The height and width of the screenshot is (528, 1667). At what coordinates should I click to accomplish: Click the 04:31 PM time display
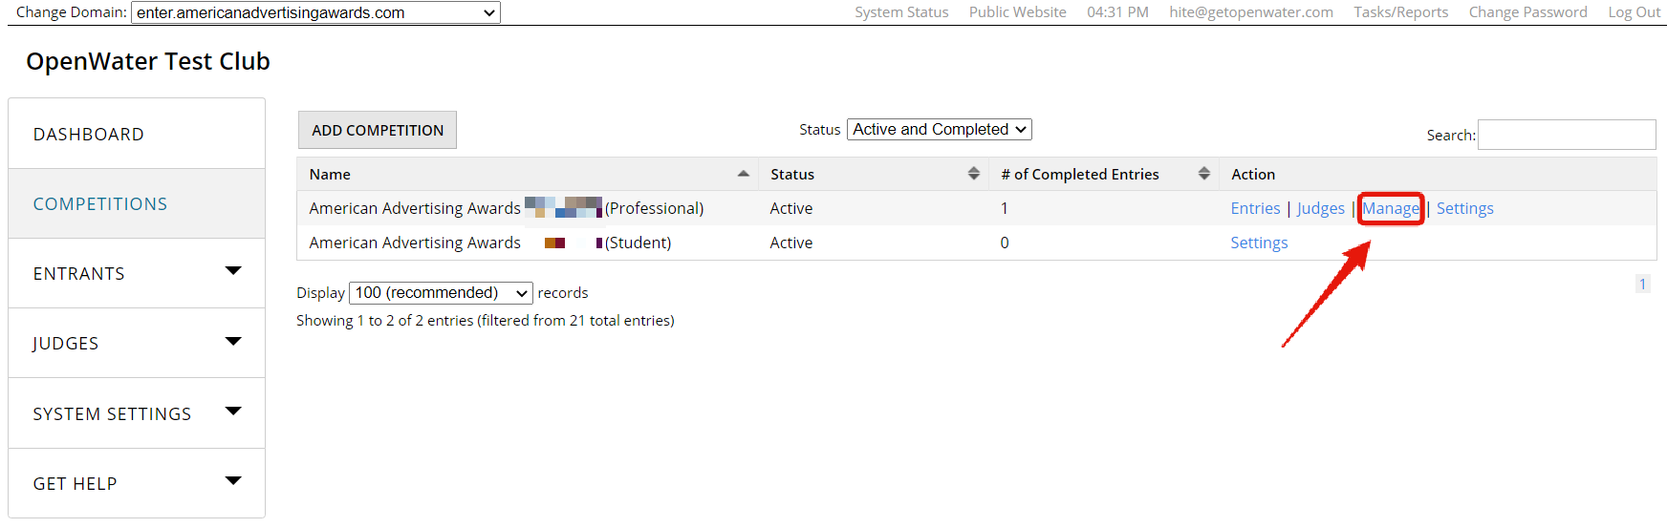1117,12
